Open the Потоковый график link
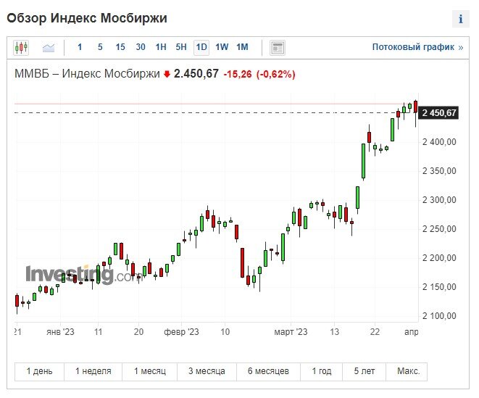This screenshot has height=398, width=479. point(417,47)
